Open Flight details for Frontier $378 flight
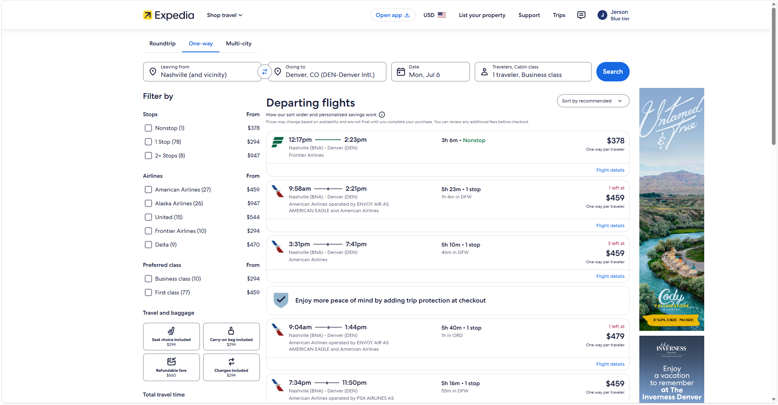The image size is (778, 405). (610, 170)
